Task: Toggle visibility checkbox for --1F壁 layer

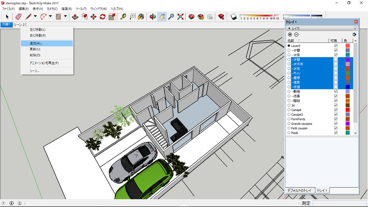Action: tap(336, 50)
